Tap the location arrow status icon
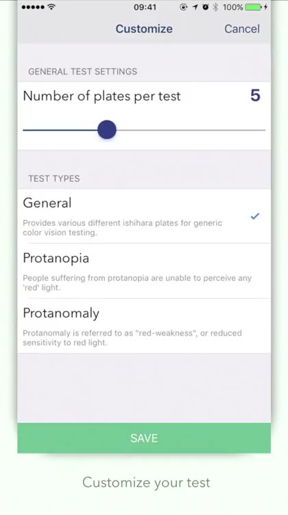The image size is (288, 515). coord(195,7)
